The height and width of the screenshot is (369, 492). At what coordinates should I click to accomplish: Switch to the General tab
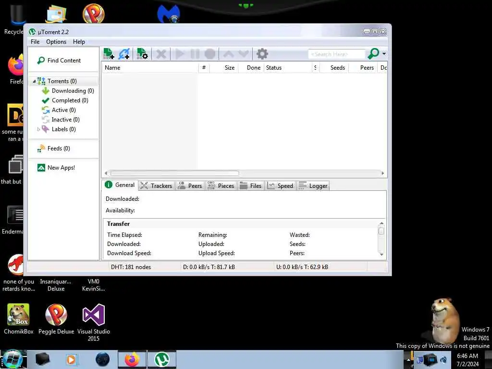tap(120, 185)
